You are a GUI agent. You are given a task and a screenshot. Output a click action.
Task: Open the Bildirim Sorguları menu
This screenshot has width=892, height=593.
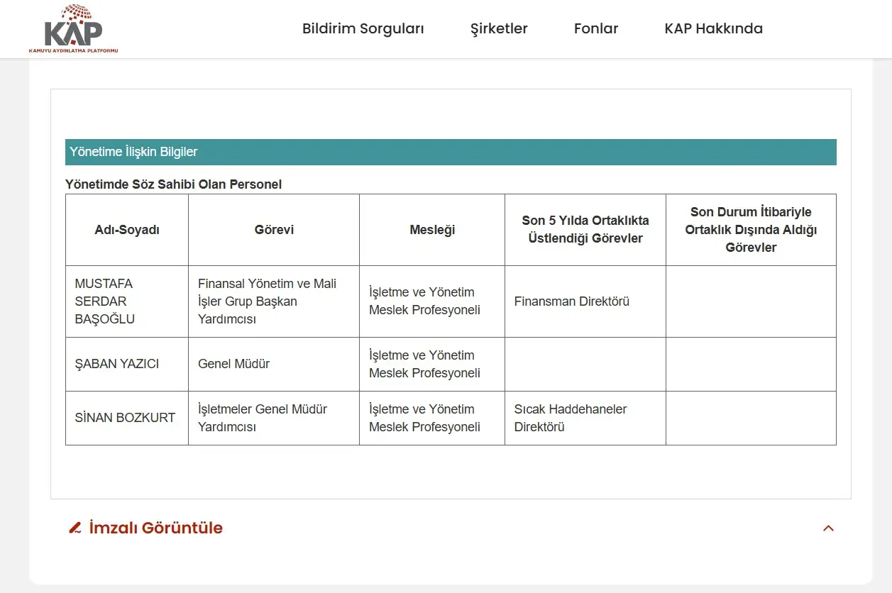[x=363, y=29]
